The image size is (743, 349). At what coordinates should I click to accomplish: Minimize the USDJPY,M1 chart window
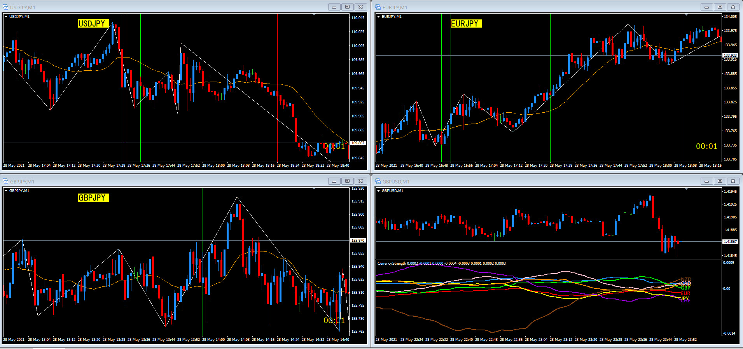coord(334,7)
